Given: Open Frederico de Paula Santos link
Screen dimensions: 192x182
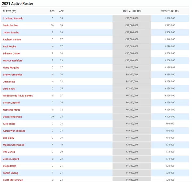Looking at the screenshot, I should (x=18, y=96).
